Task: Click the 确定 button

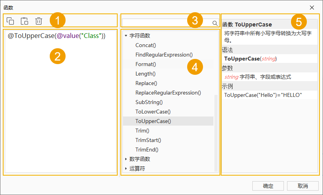Action: (x=268, y=186)
